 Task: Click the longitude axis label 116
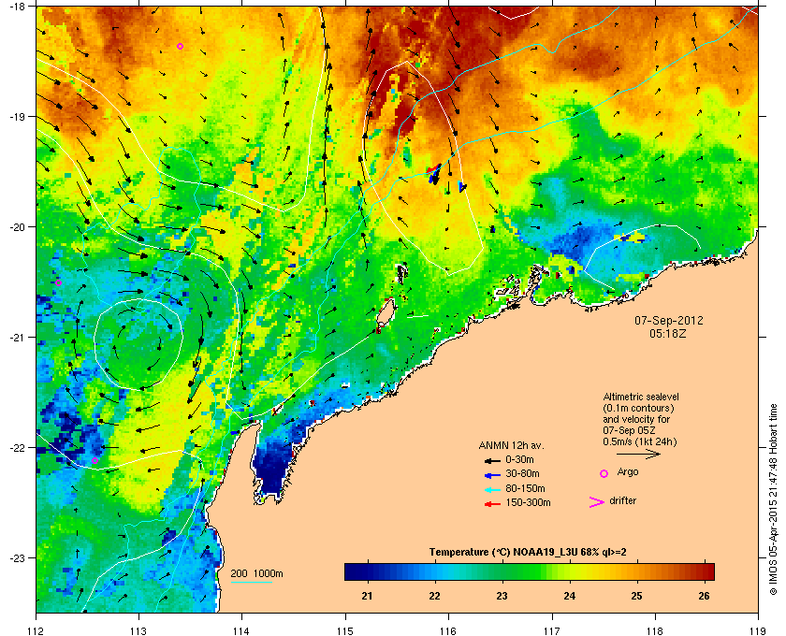(x=448, y=630)
